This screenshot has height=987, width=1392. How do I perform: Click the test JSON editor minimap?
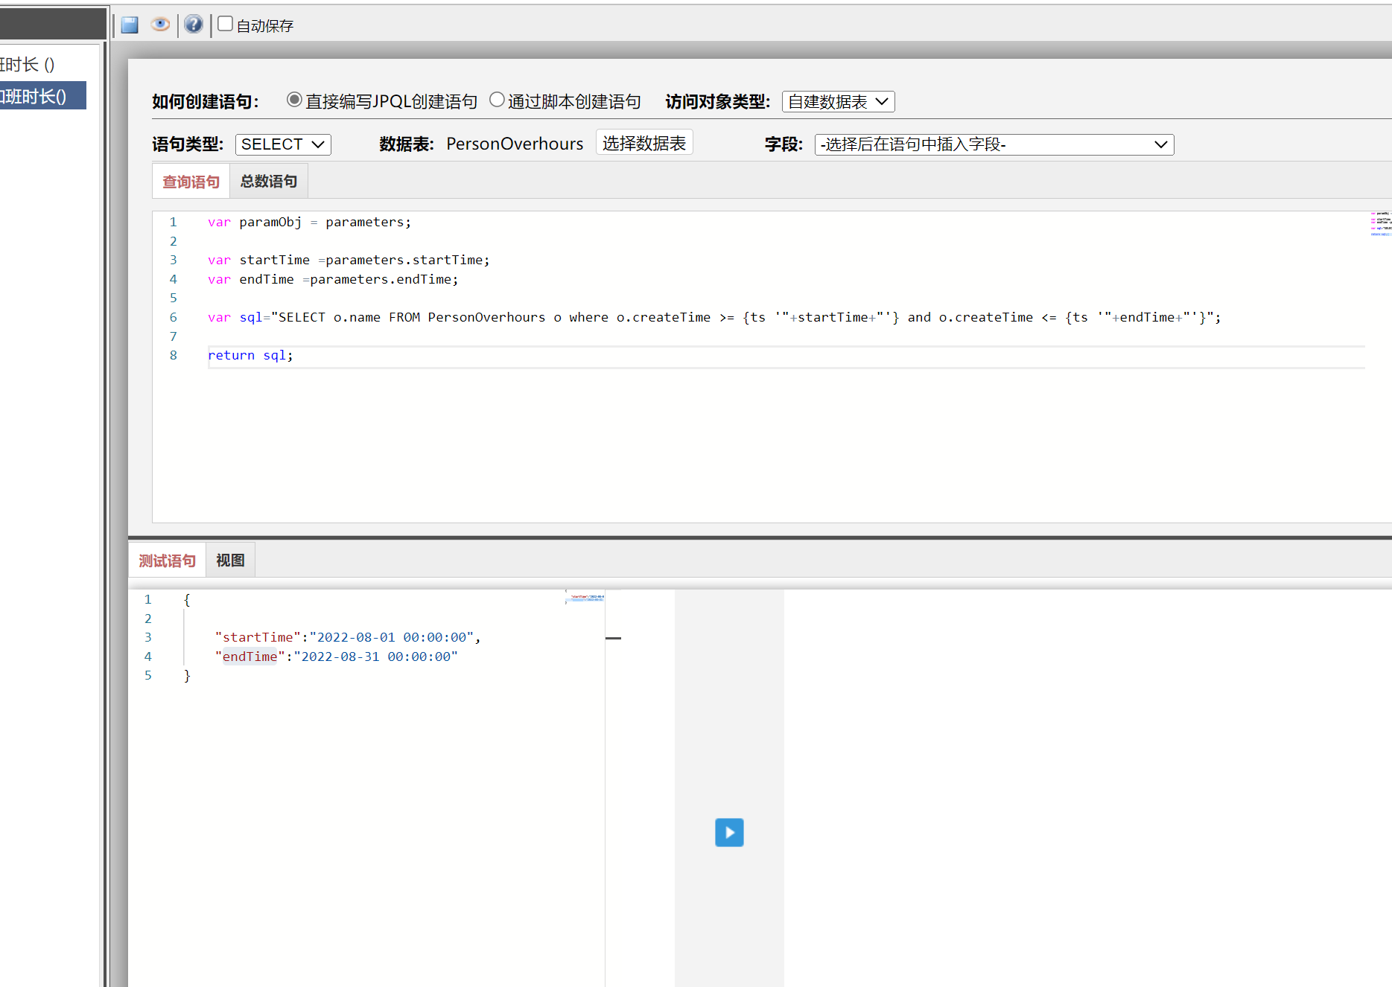tap(585, 598)
